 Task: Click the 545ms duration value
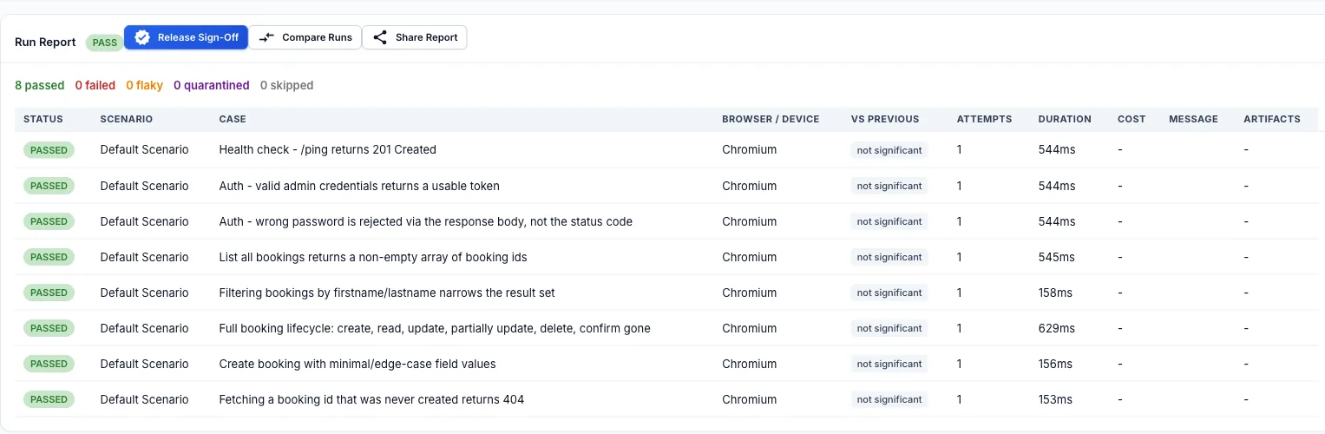tap(1057, 257)
